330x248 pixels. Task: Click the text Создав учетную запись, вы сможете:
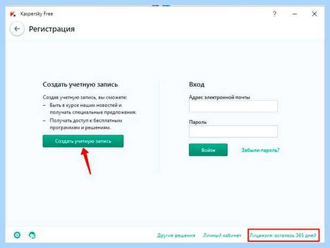pyautogui.click(x=85, y=98)
